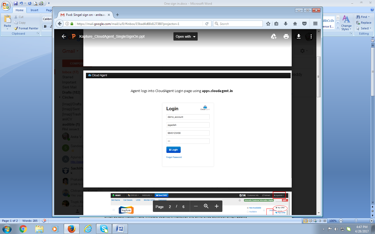Click Replace in Editing group
Image resolution: width=375 pixels, height=234 pixels.
[x=364, y=23]
